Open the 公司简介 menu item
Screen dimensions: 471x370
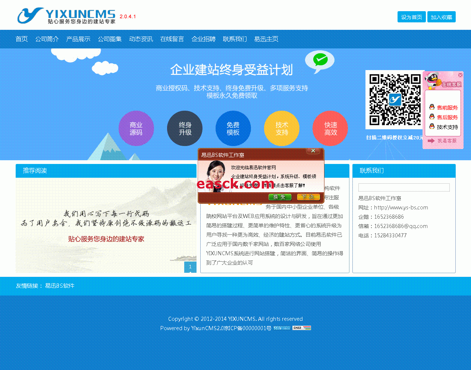47,39
